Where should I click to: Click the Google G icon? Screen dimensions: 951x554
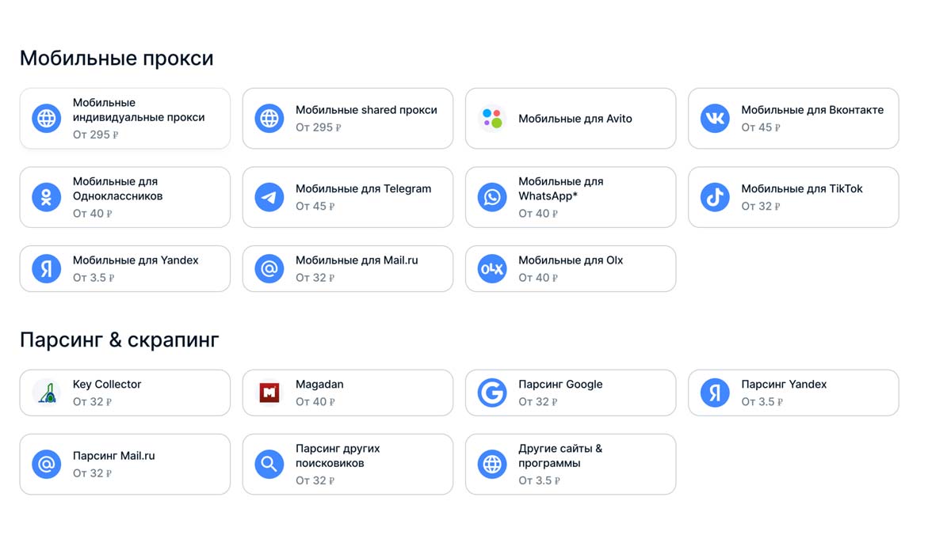[x=492, y=393]
